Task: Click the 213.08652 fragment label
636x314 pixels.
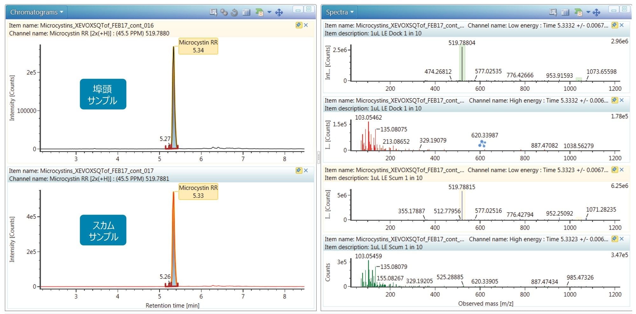Action: (x=396, y=142)
